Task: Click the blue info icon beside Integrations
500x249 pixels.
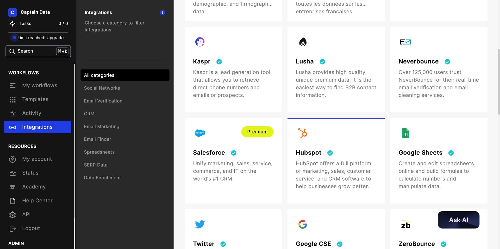Action: (162, 13)
